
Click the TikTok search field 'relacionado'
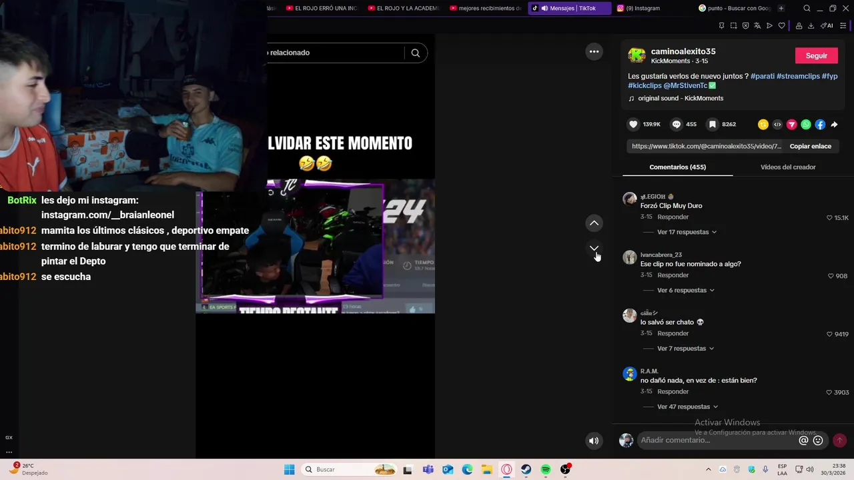coord(334,53)
